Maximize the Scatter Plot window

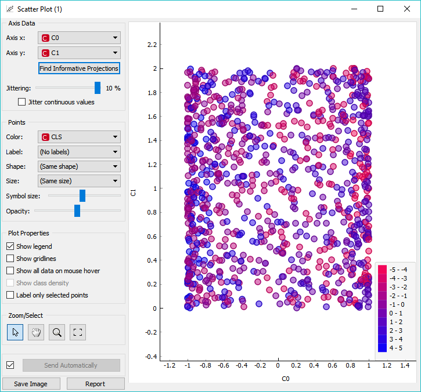(380, 9)
